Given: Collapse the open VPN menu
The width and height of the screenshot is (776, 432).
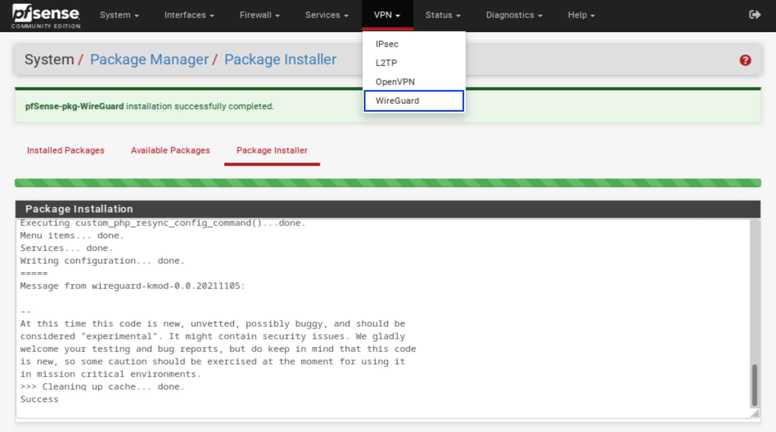Looking at the screenshot, I should pyautogui.click(x=387, y=15).
